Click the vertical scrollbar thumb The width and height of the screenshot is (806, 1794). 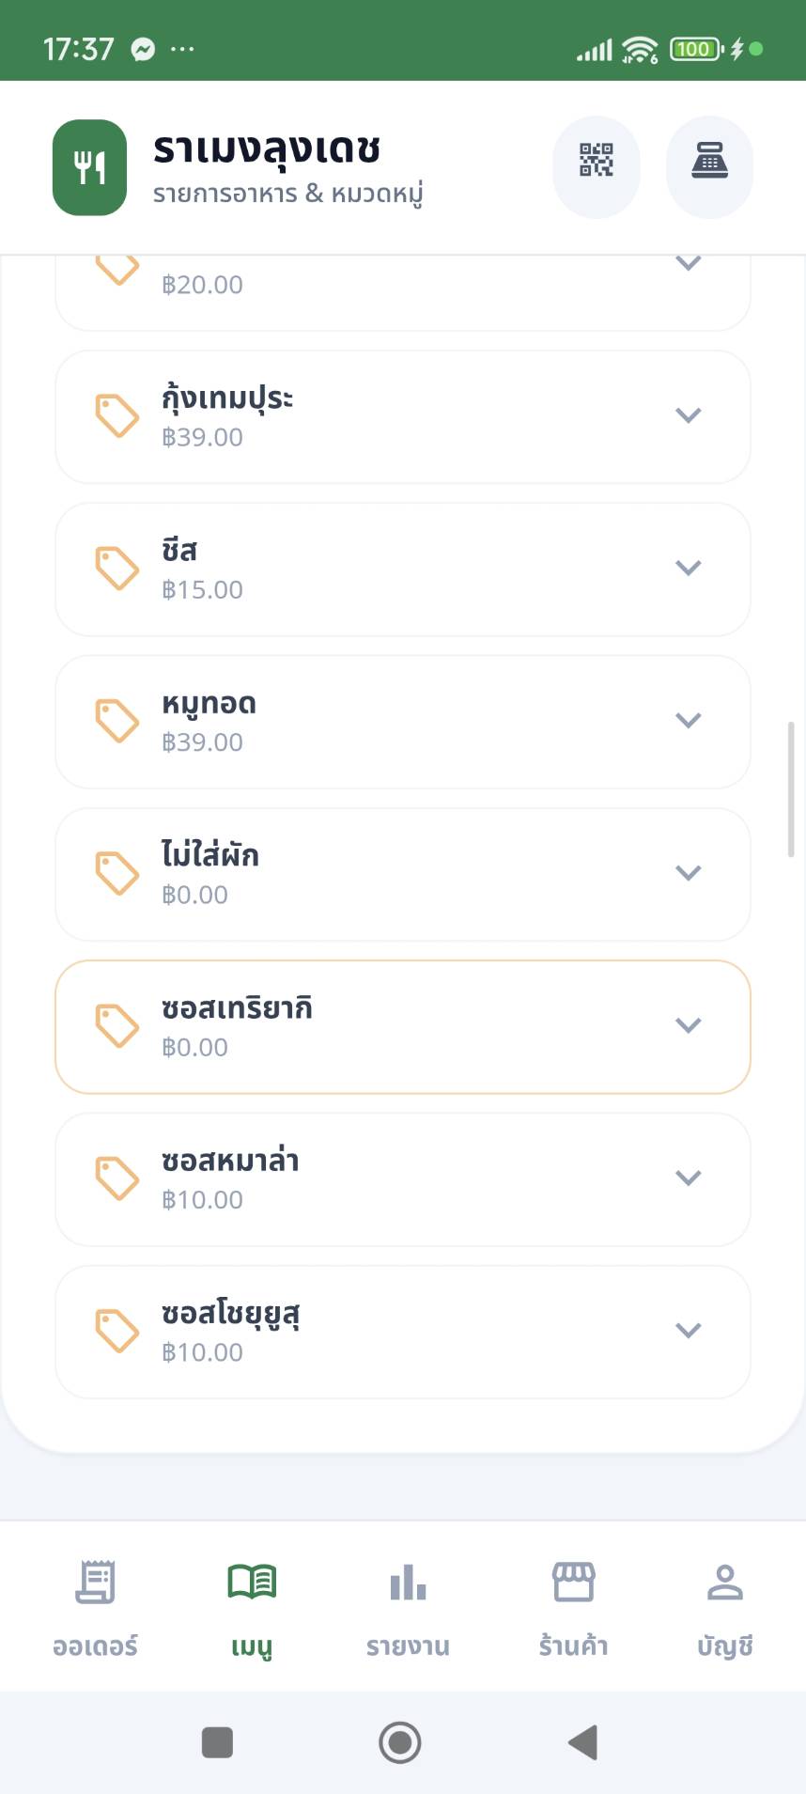coord(791,789)
